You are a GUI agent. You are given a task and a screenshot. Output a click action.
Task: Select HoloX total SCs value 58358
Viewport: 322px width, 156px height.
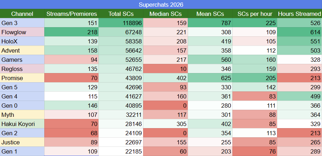coord(121,41)
